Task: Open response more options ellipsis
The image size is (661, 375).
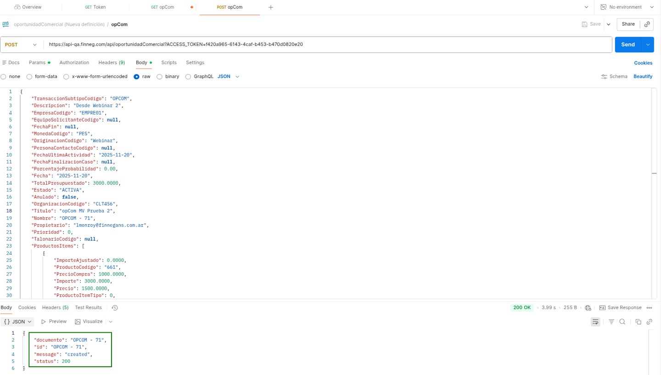Action: click(649, 308)
